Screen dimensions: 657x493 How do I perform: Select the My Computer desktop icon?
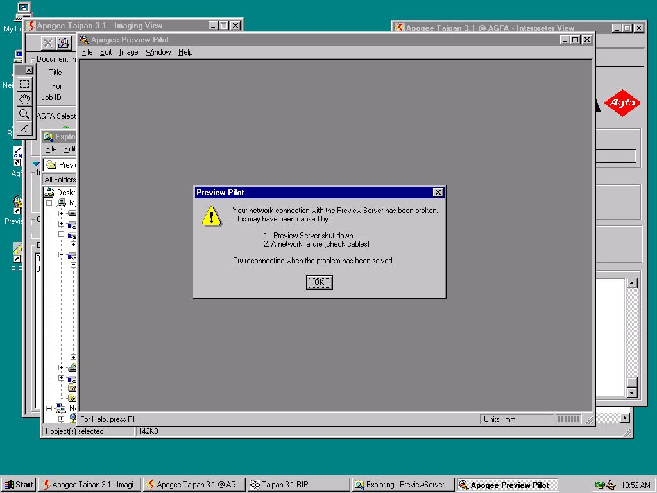(x=24, y=11)
